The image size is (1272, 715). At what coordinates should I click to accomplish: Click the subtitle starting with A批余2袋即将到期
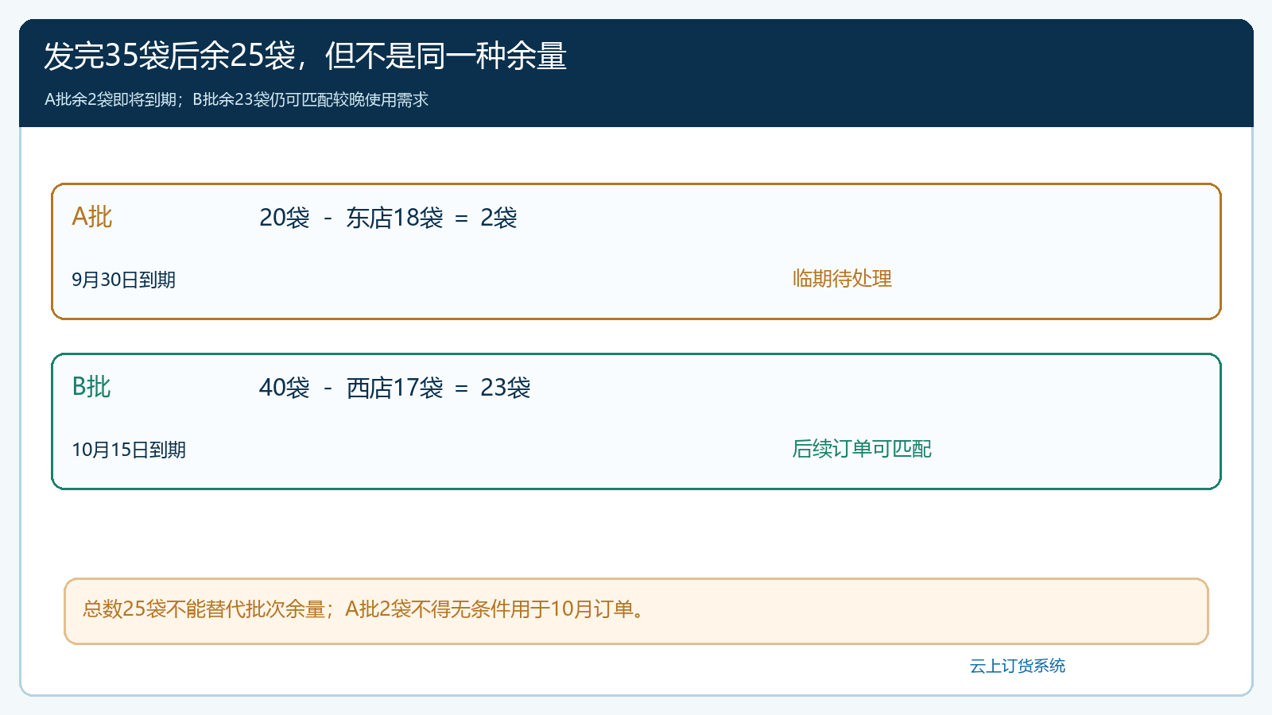[x=237, y=99]
